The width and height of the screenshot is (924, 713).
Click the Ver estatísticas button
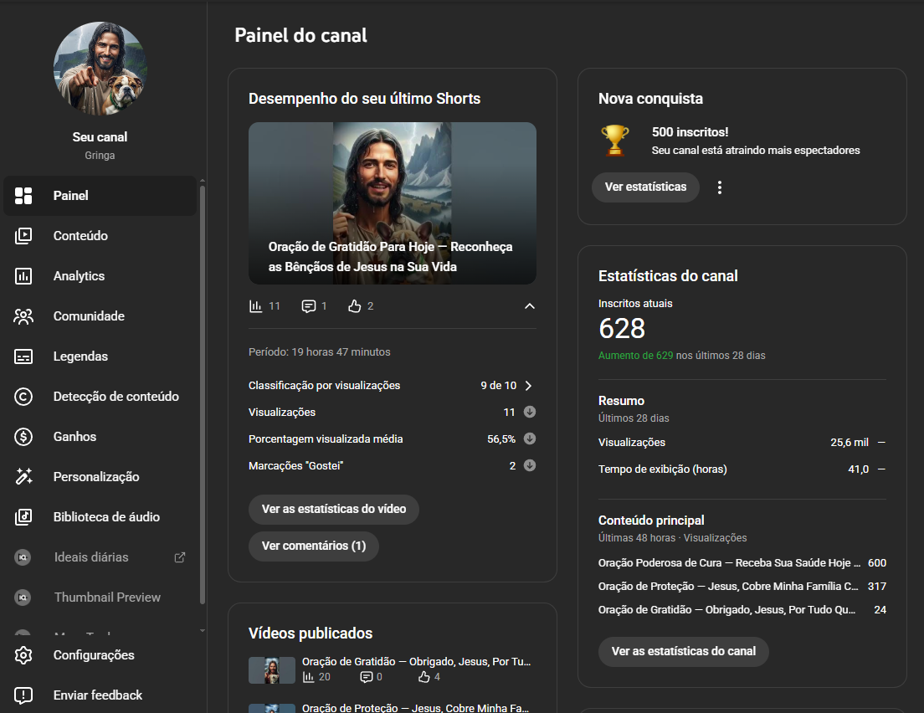(x=645, y=187)
